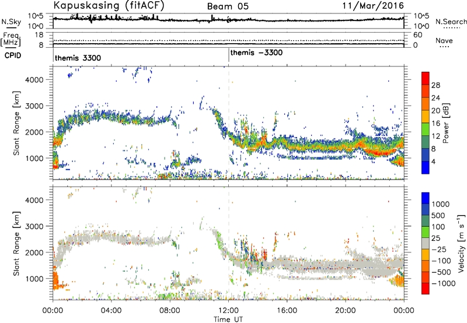Select the "20:00" time tick label
Viewport: 467px width, 323px height.
pyautogui.click(x=345, y=311)
